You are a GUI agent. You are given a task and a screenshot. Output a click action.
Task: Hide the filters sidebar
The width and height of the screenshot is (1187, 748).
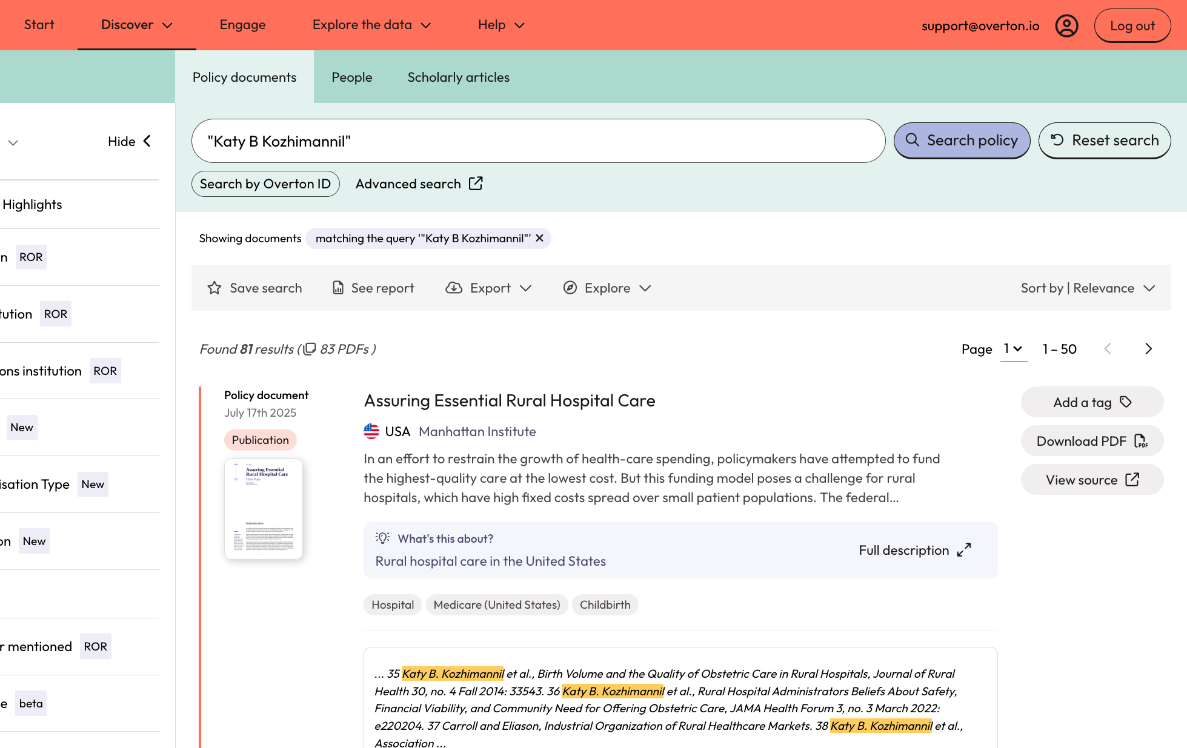130,141
